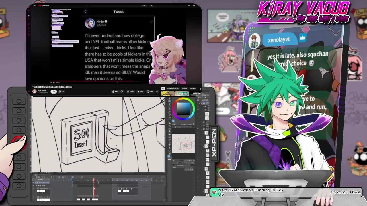Viewport: 367px width, 206px height.
Task: Select the All filter chip
Action: coord(163,88)
